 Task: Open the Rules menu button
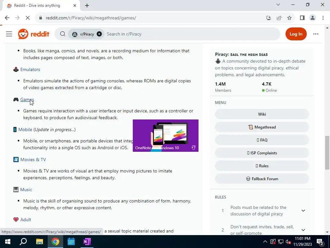point(262,166)
